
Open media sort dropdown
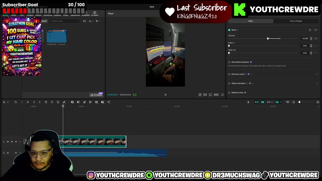click(91, 21)
